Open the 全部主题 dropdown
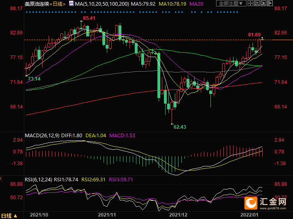Screen dimensions: 293x219 click(x=231, y=3)
